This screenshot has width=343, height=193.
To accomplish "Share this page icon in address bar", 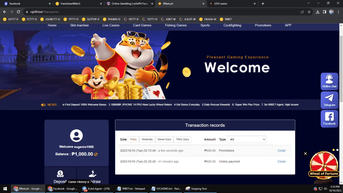I will (302, 12).
